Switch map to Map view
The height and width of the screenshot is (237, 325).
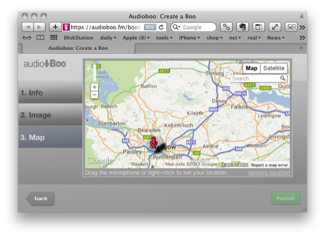point(252,68)
